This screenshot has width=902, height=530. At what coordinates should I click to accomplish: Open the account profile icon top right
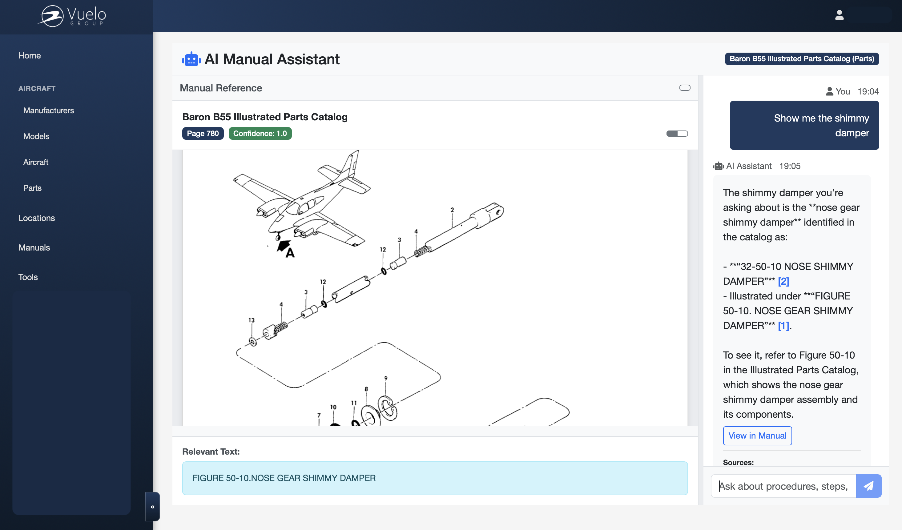840,15
